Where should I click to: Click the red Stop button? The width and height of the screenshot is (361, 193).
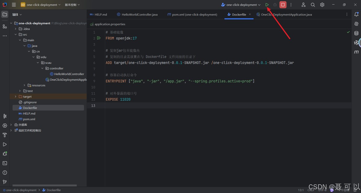283,5
